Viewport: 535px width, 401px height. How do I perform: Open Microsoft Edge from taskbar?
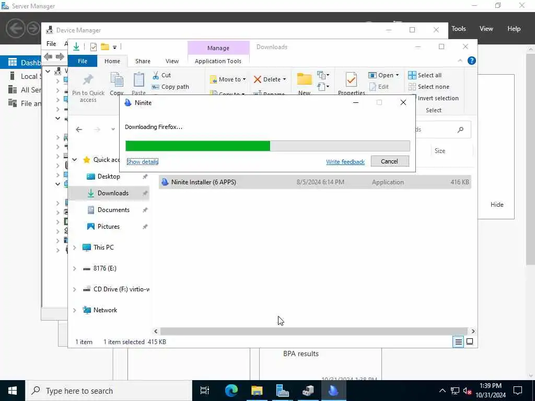click(x=231, y=391)
